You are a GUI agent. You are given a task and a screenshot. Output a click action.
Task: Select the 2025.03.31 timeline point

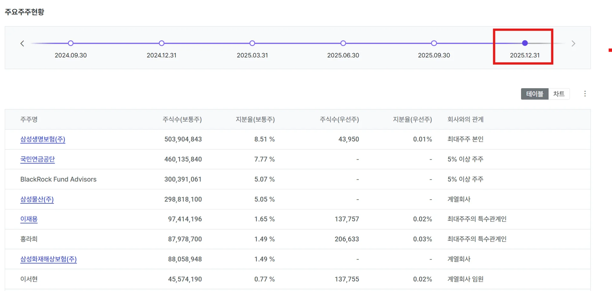pos(252,43)
